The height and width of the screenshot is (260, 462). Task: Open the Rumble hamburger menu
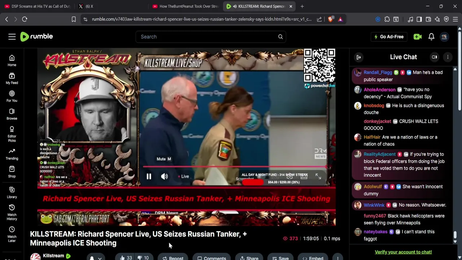[12, 36]
